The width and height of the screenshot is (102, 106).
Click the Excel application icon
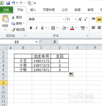1,3
